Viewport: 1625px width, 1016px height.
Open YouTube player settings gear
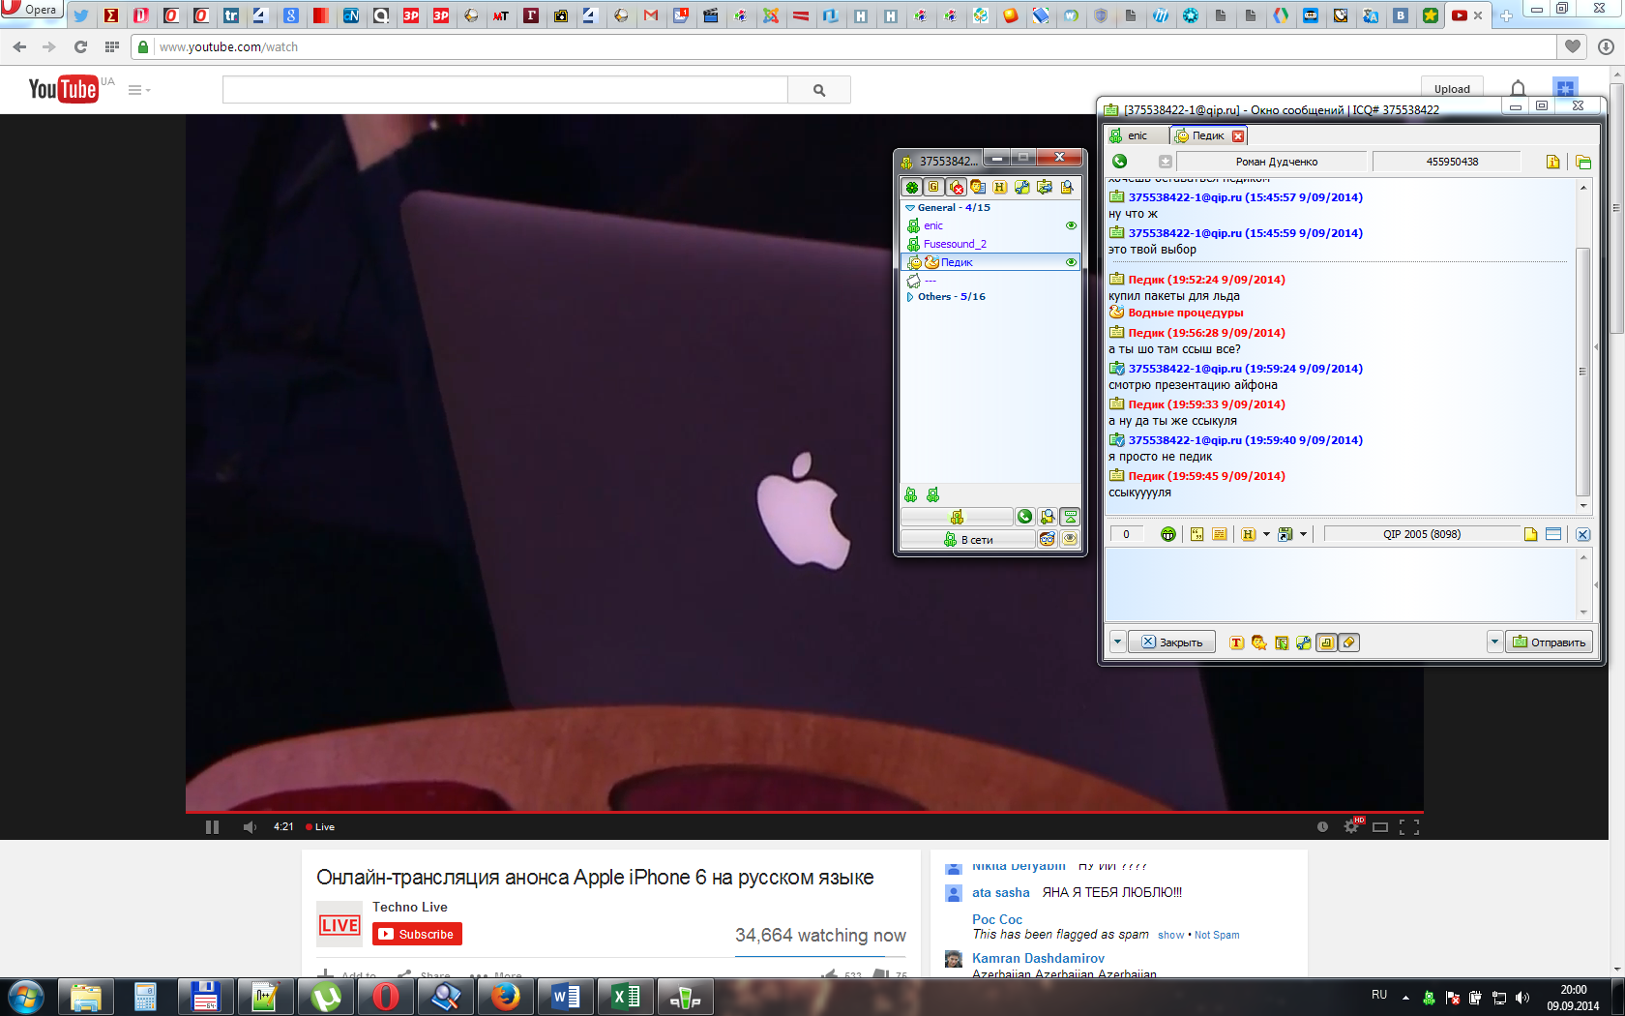point(1351,826)
